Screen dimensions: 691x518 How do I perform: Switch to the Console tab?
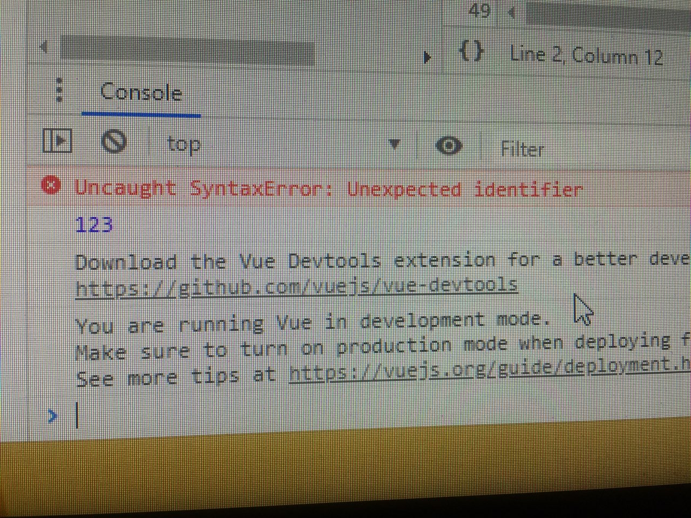[x=141, y=93]
